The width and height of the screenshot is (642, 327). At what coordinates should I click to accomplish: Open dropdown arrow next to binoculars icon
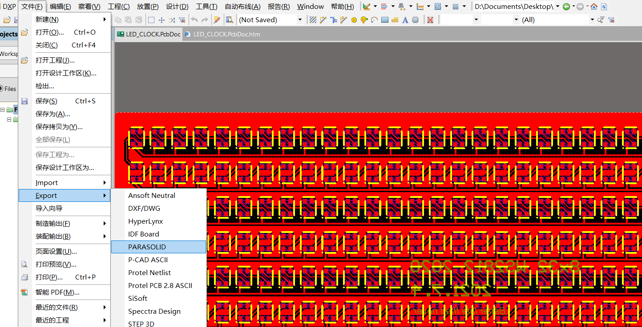(x=411, y=7)
